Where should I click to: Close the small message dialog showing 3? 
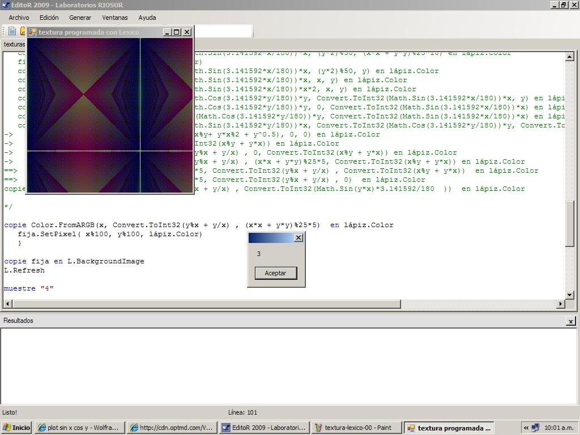[298, 238]
